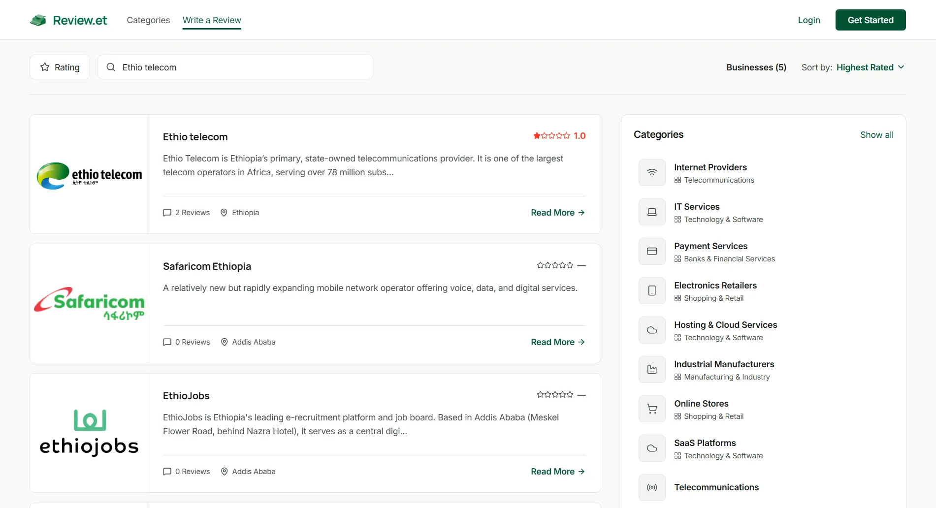Select the Hosting & Cloud Services category
The height and width of the screenshot is (508, 936).
coord(725,325)
